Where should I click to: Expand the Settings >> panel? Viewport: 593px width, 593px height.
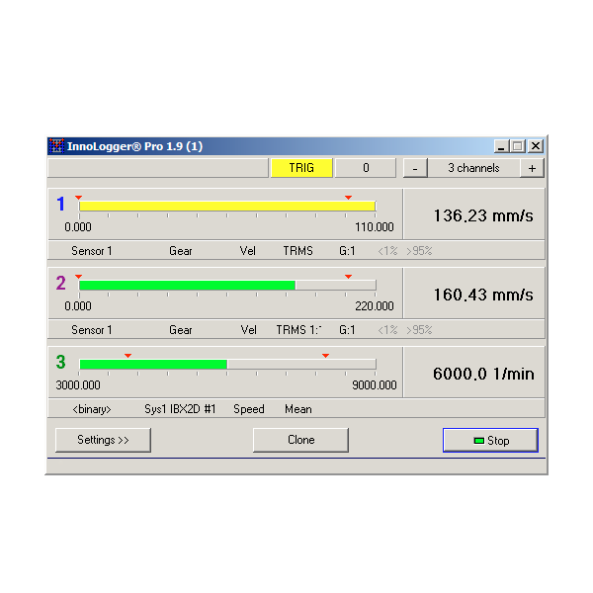(x=104, y=440)
